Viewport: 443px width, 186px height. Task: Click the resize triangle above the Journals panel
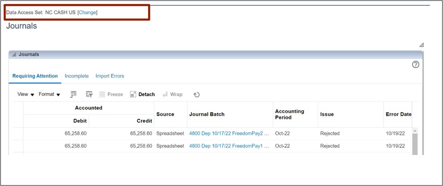click(x=421, y=45)
